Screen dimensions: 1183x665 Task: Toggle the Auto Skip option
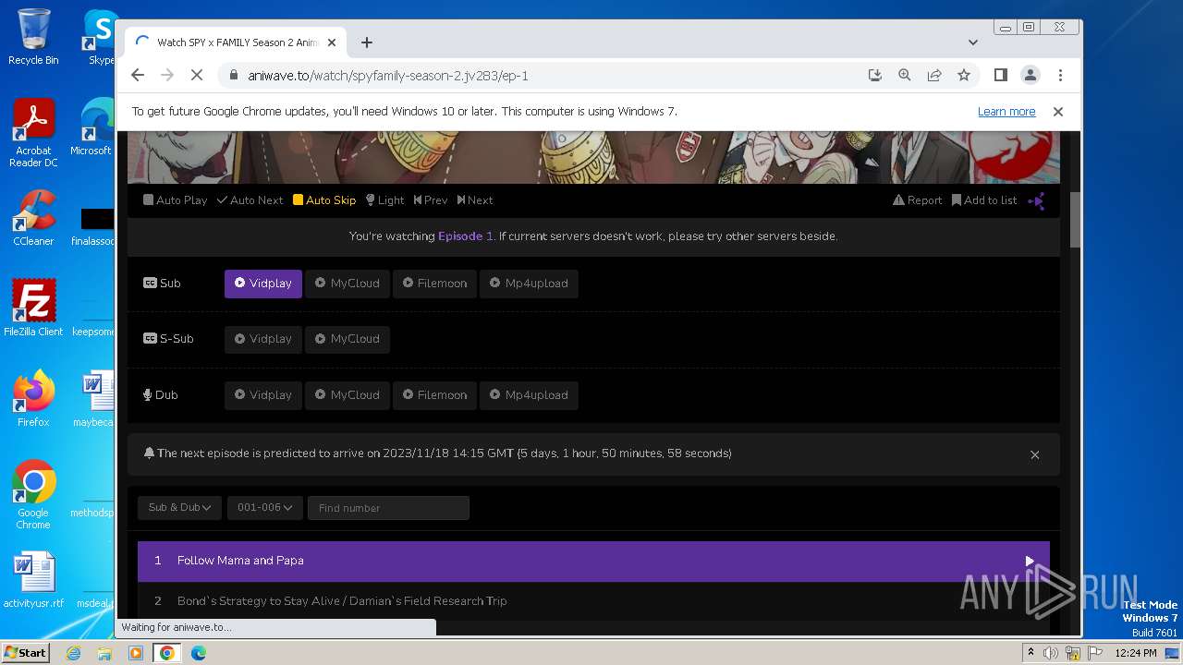[x=324, y=199]
